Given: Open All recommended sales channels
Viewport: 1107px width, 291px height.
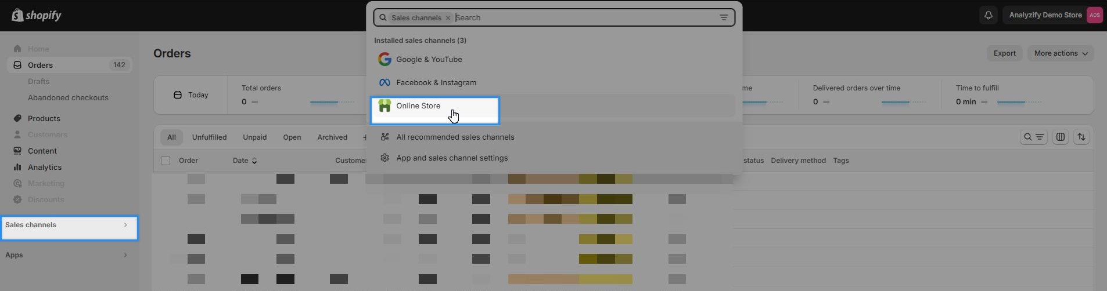Looking at the screenshot, I should 455,137.
